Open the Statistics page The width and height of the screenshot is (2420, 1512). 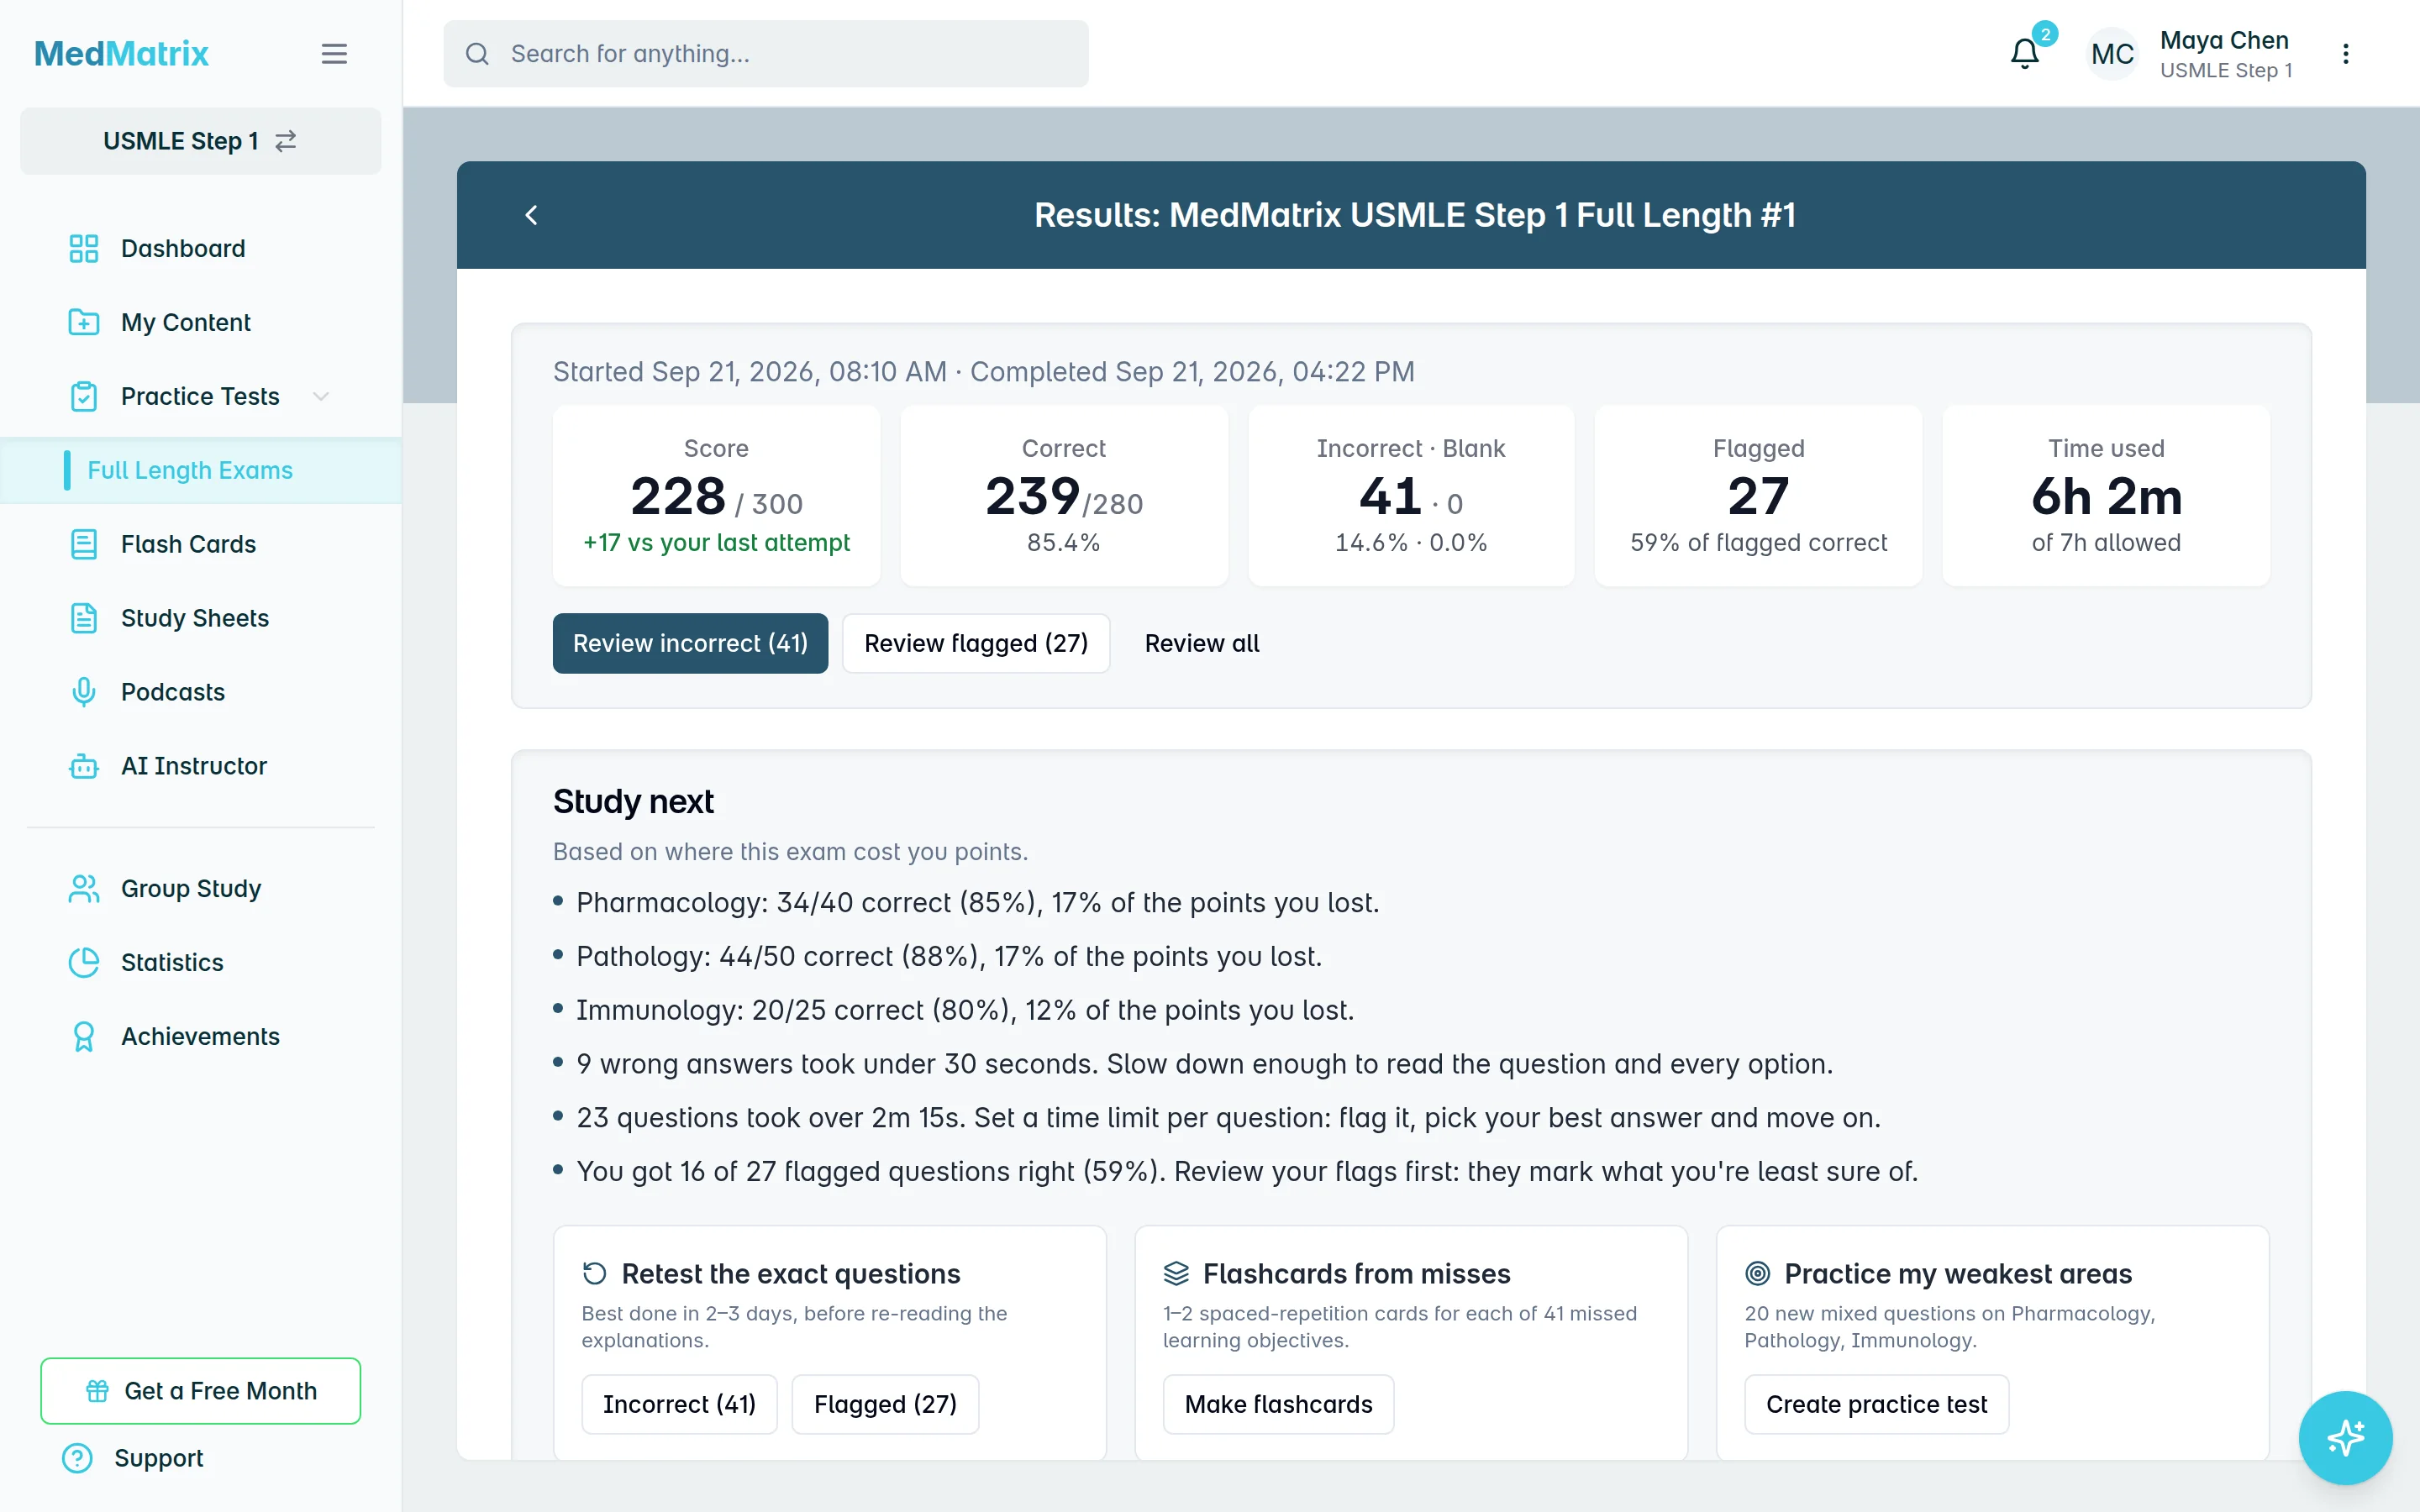(201, 962)
